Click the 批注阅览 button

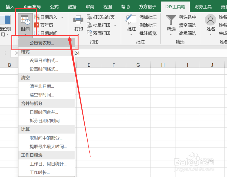point(148,33)
